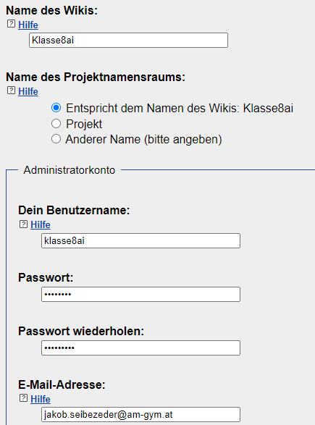This screenshot has height=425, width=315.
Task: Click the Administratorkonto legend heading
Action: [x=70, y=170]
